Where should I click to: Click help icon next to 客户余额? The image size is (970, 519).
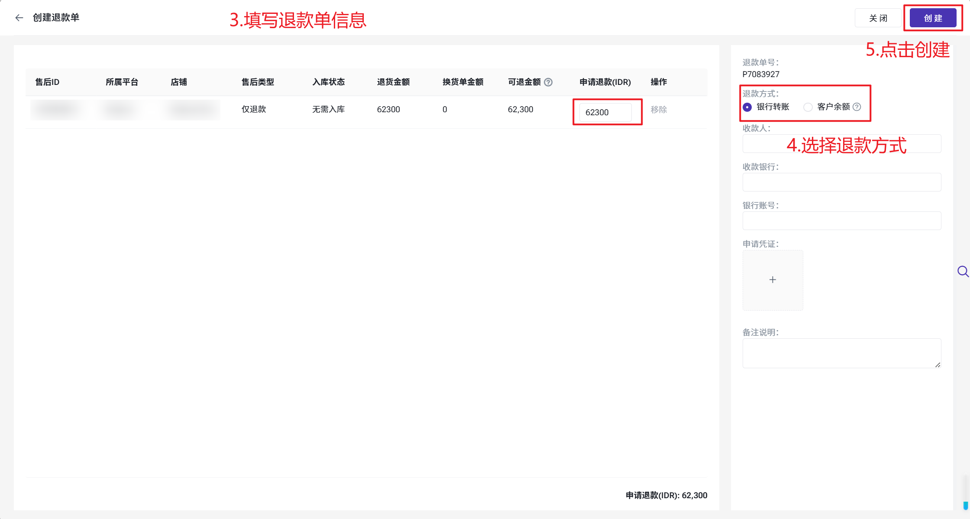tap(857, 107)
